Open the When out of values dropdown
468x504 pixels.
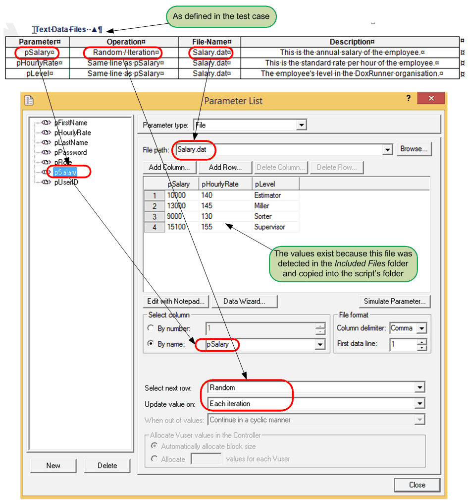pos(419,420)
